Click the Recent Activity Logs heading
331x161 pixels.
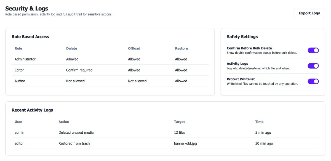(x=32, y=110)
